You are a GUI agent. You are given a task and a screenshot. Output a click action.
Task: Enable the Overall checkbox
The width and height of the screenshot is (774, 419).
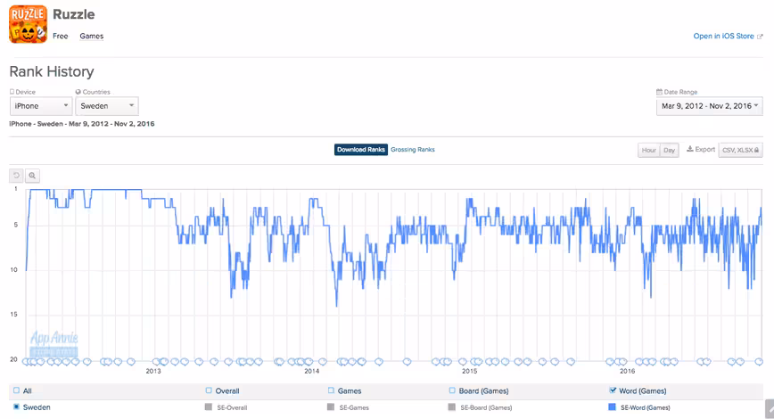209,390
